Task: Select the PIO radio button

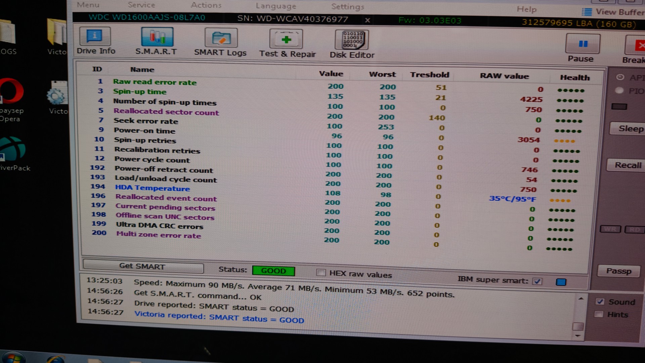Action: point(619,90)
